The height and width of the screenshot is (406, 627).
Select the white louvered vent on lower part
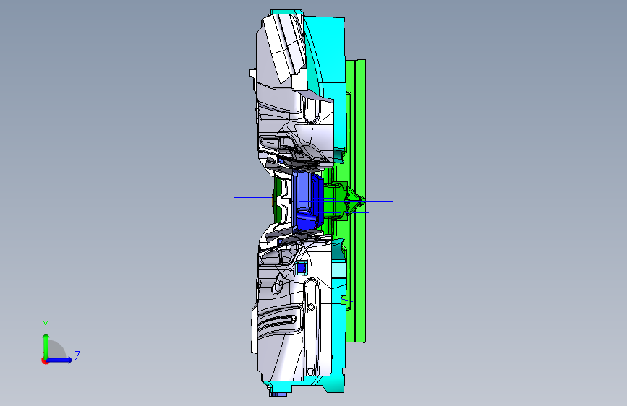coord(278,321)
